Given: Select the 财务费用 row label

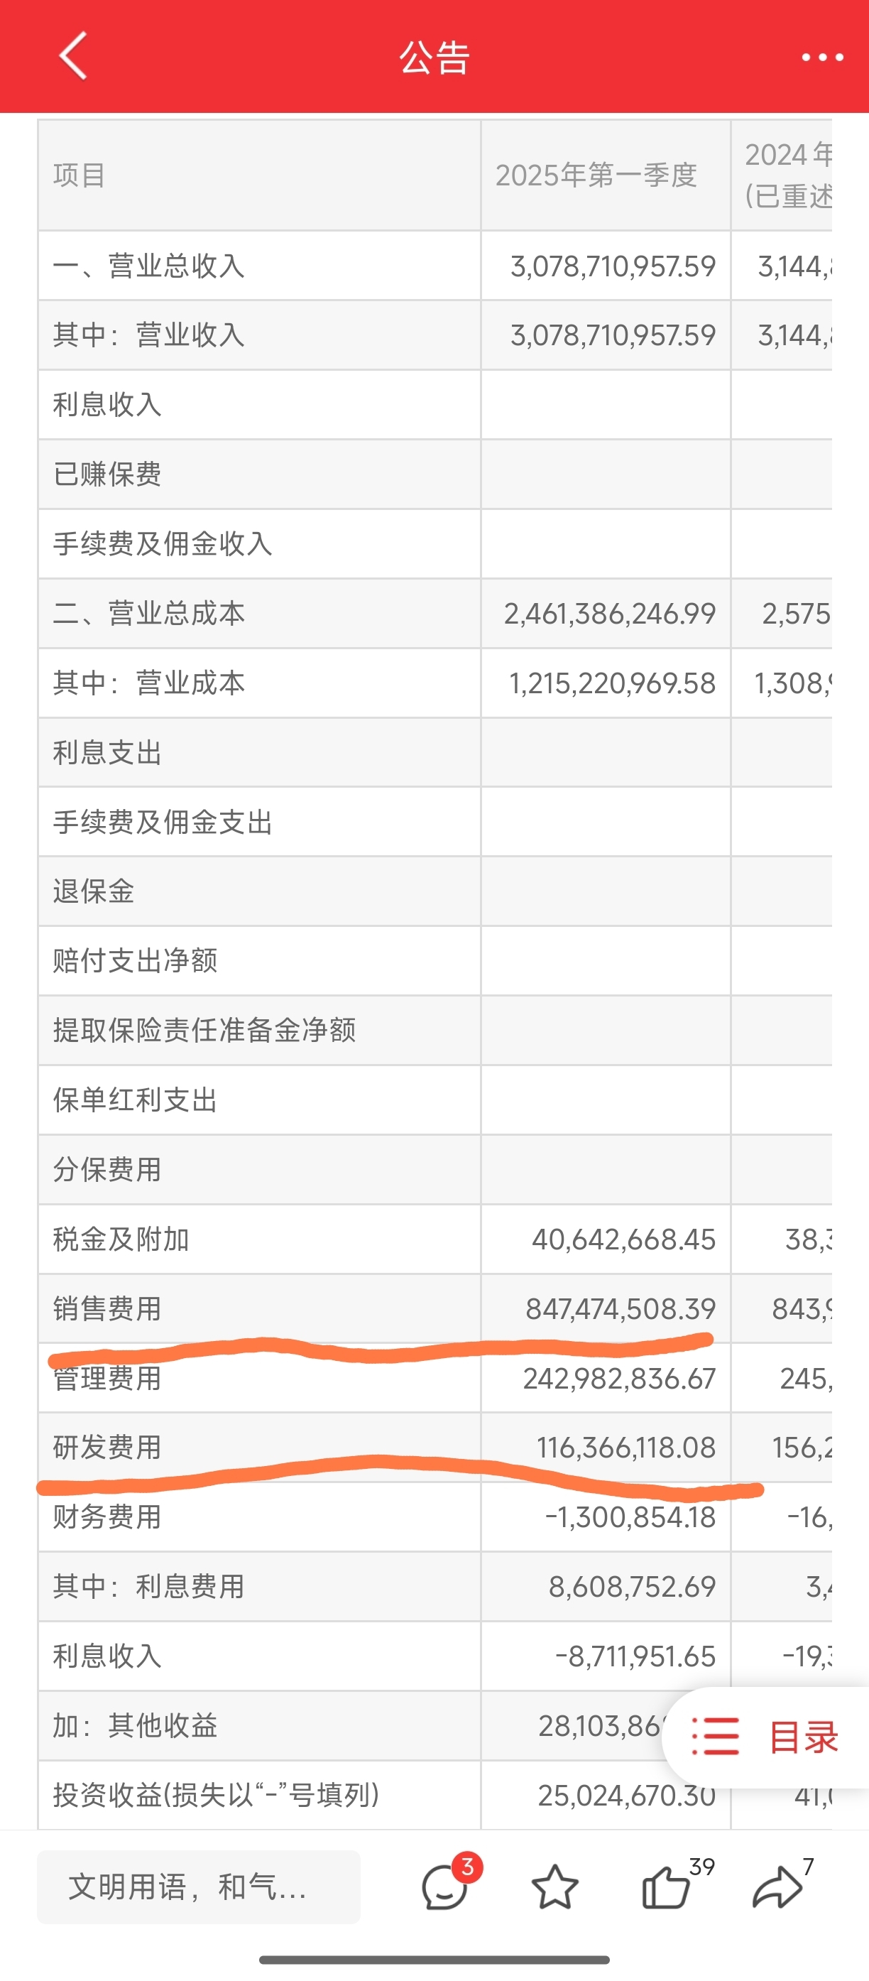Looking at the screenshot, I should pyautogui.click(x=108, y=1516).
